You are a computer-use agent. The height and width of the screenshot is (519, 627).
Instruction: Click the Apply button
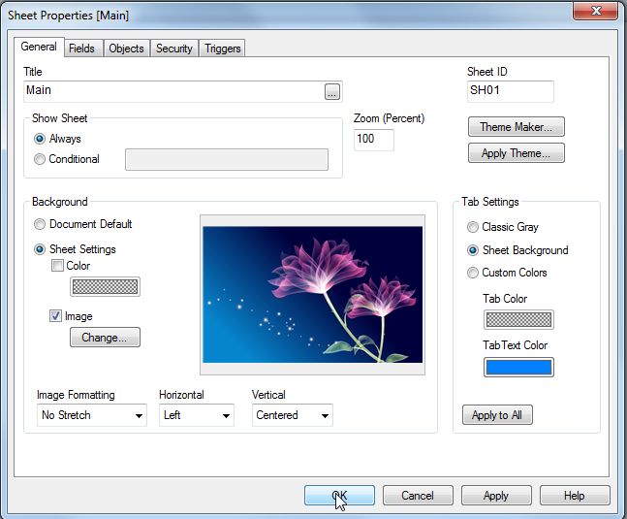(x=496, y=496)
